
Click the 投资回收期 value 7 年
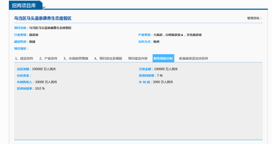click(x=160, y=76)
